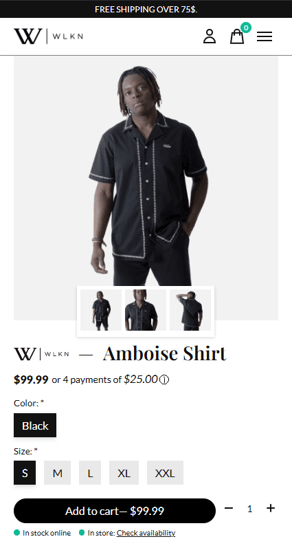Increase quantity with plus icon
Screen dimensions: 292x550
271,508
